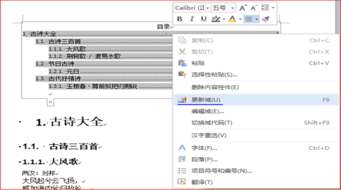Click the scissors cut icon

(x=182, y=52)
